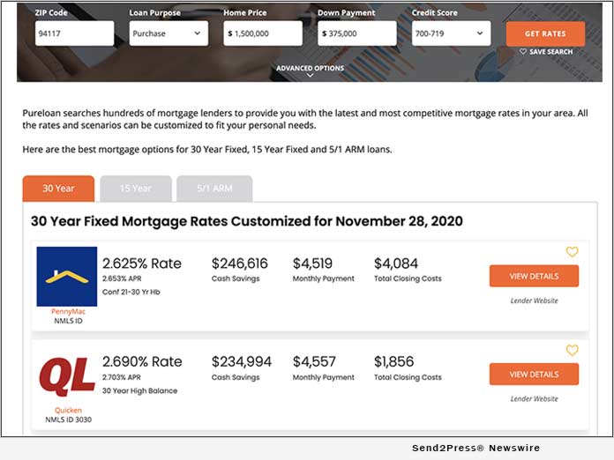This screenshot has height=460, width=614.
Task: Click the Home Price input field
Action: click(x=262, y=33)
